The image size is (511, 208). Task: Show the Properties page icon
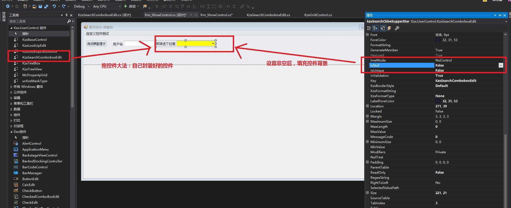[383, 28]
